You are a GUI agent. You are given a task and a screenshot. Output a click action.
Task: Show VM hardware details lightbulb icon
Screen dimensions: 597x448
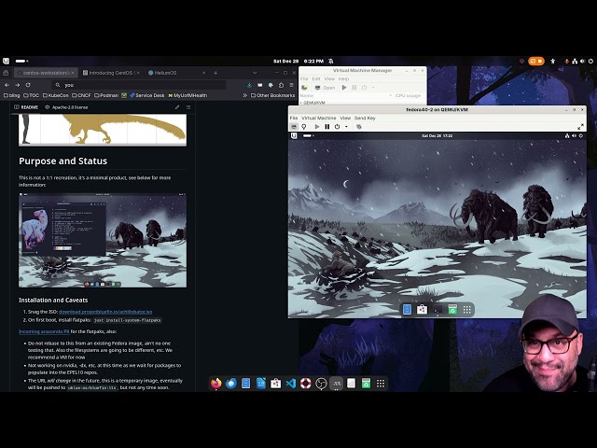[x=304, y=127]
